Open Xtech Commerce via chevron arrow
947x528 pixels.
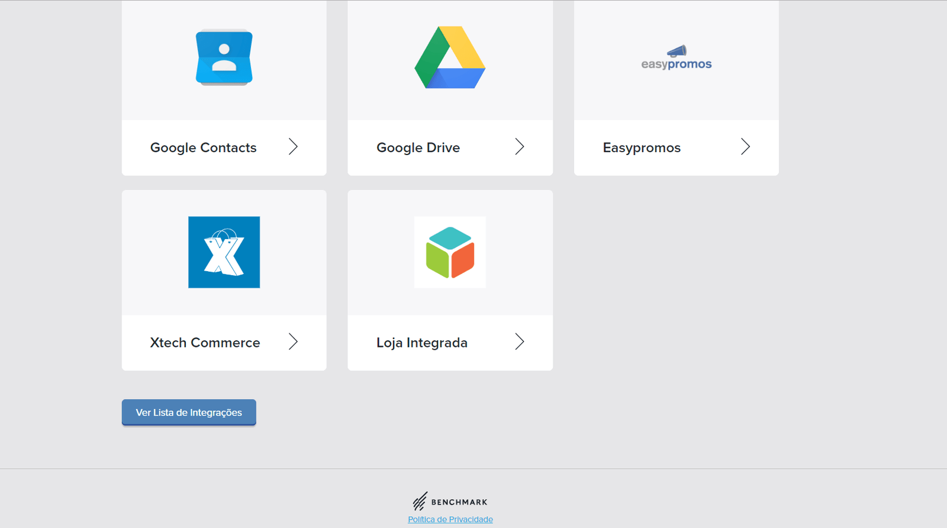point(293,342)
